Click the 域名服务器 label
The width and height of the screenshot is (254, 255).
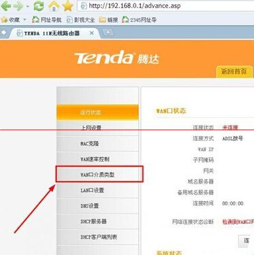pyautogui.click(x=201, y=182)
